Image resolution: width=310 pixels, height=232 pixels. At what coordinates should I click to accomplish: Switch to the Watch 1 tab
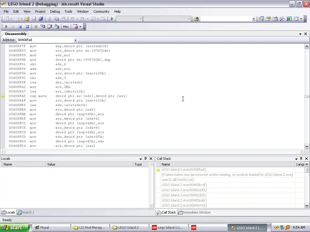(x=26, y=212)
